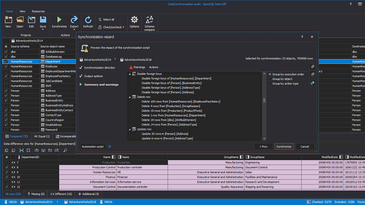
Task: Click 'Delete 4 rows from [Production].[ScrapReason]'
Action: [171, 106]
